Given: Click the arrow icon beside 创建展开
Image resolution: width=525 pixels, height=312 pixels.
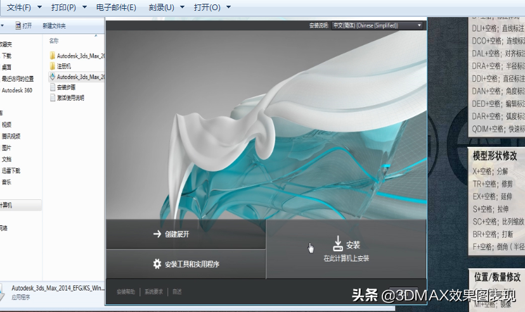Looking at the screenshot, I should pos(157,234).
